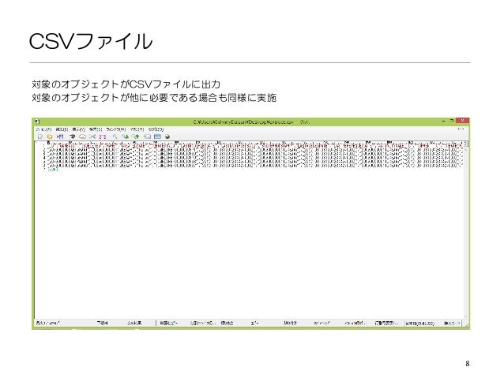Open the ファイル(F) menu
The width and height of the screenshot is (504, 378).
pos(43,129)
